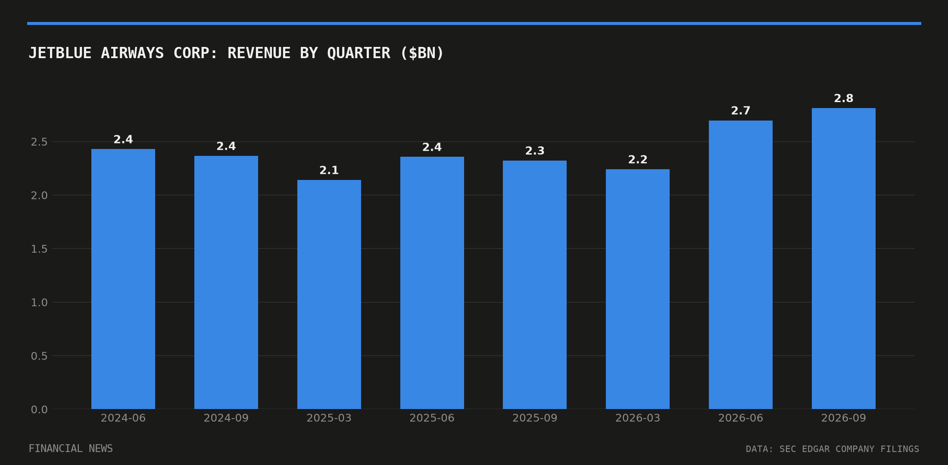Click the FINANCIAL NEWS footer text
The width and height of the screenshot is (948, 465).
coord(71,449)
